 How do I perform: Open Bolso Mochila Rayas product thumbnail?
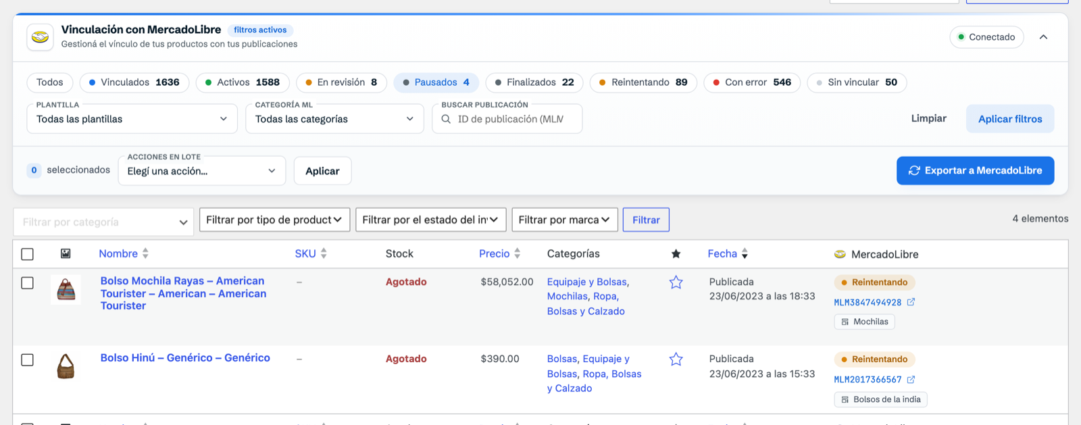coord(66,290)
